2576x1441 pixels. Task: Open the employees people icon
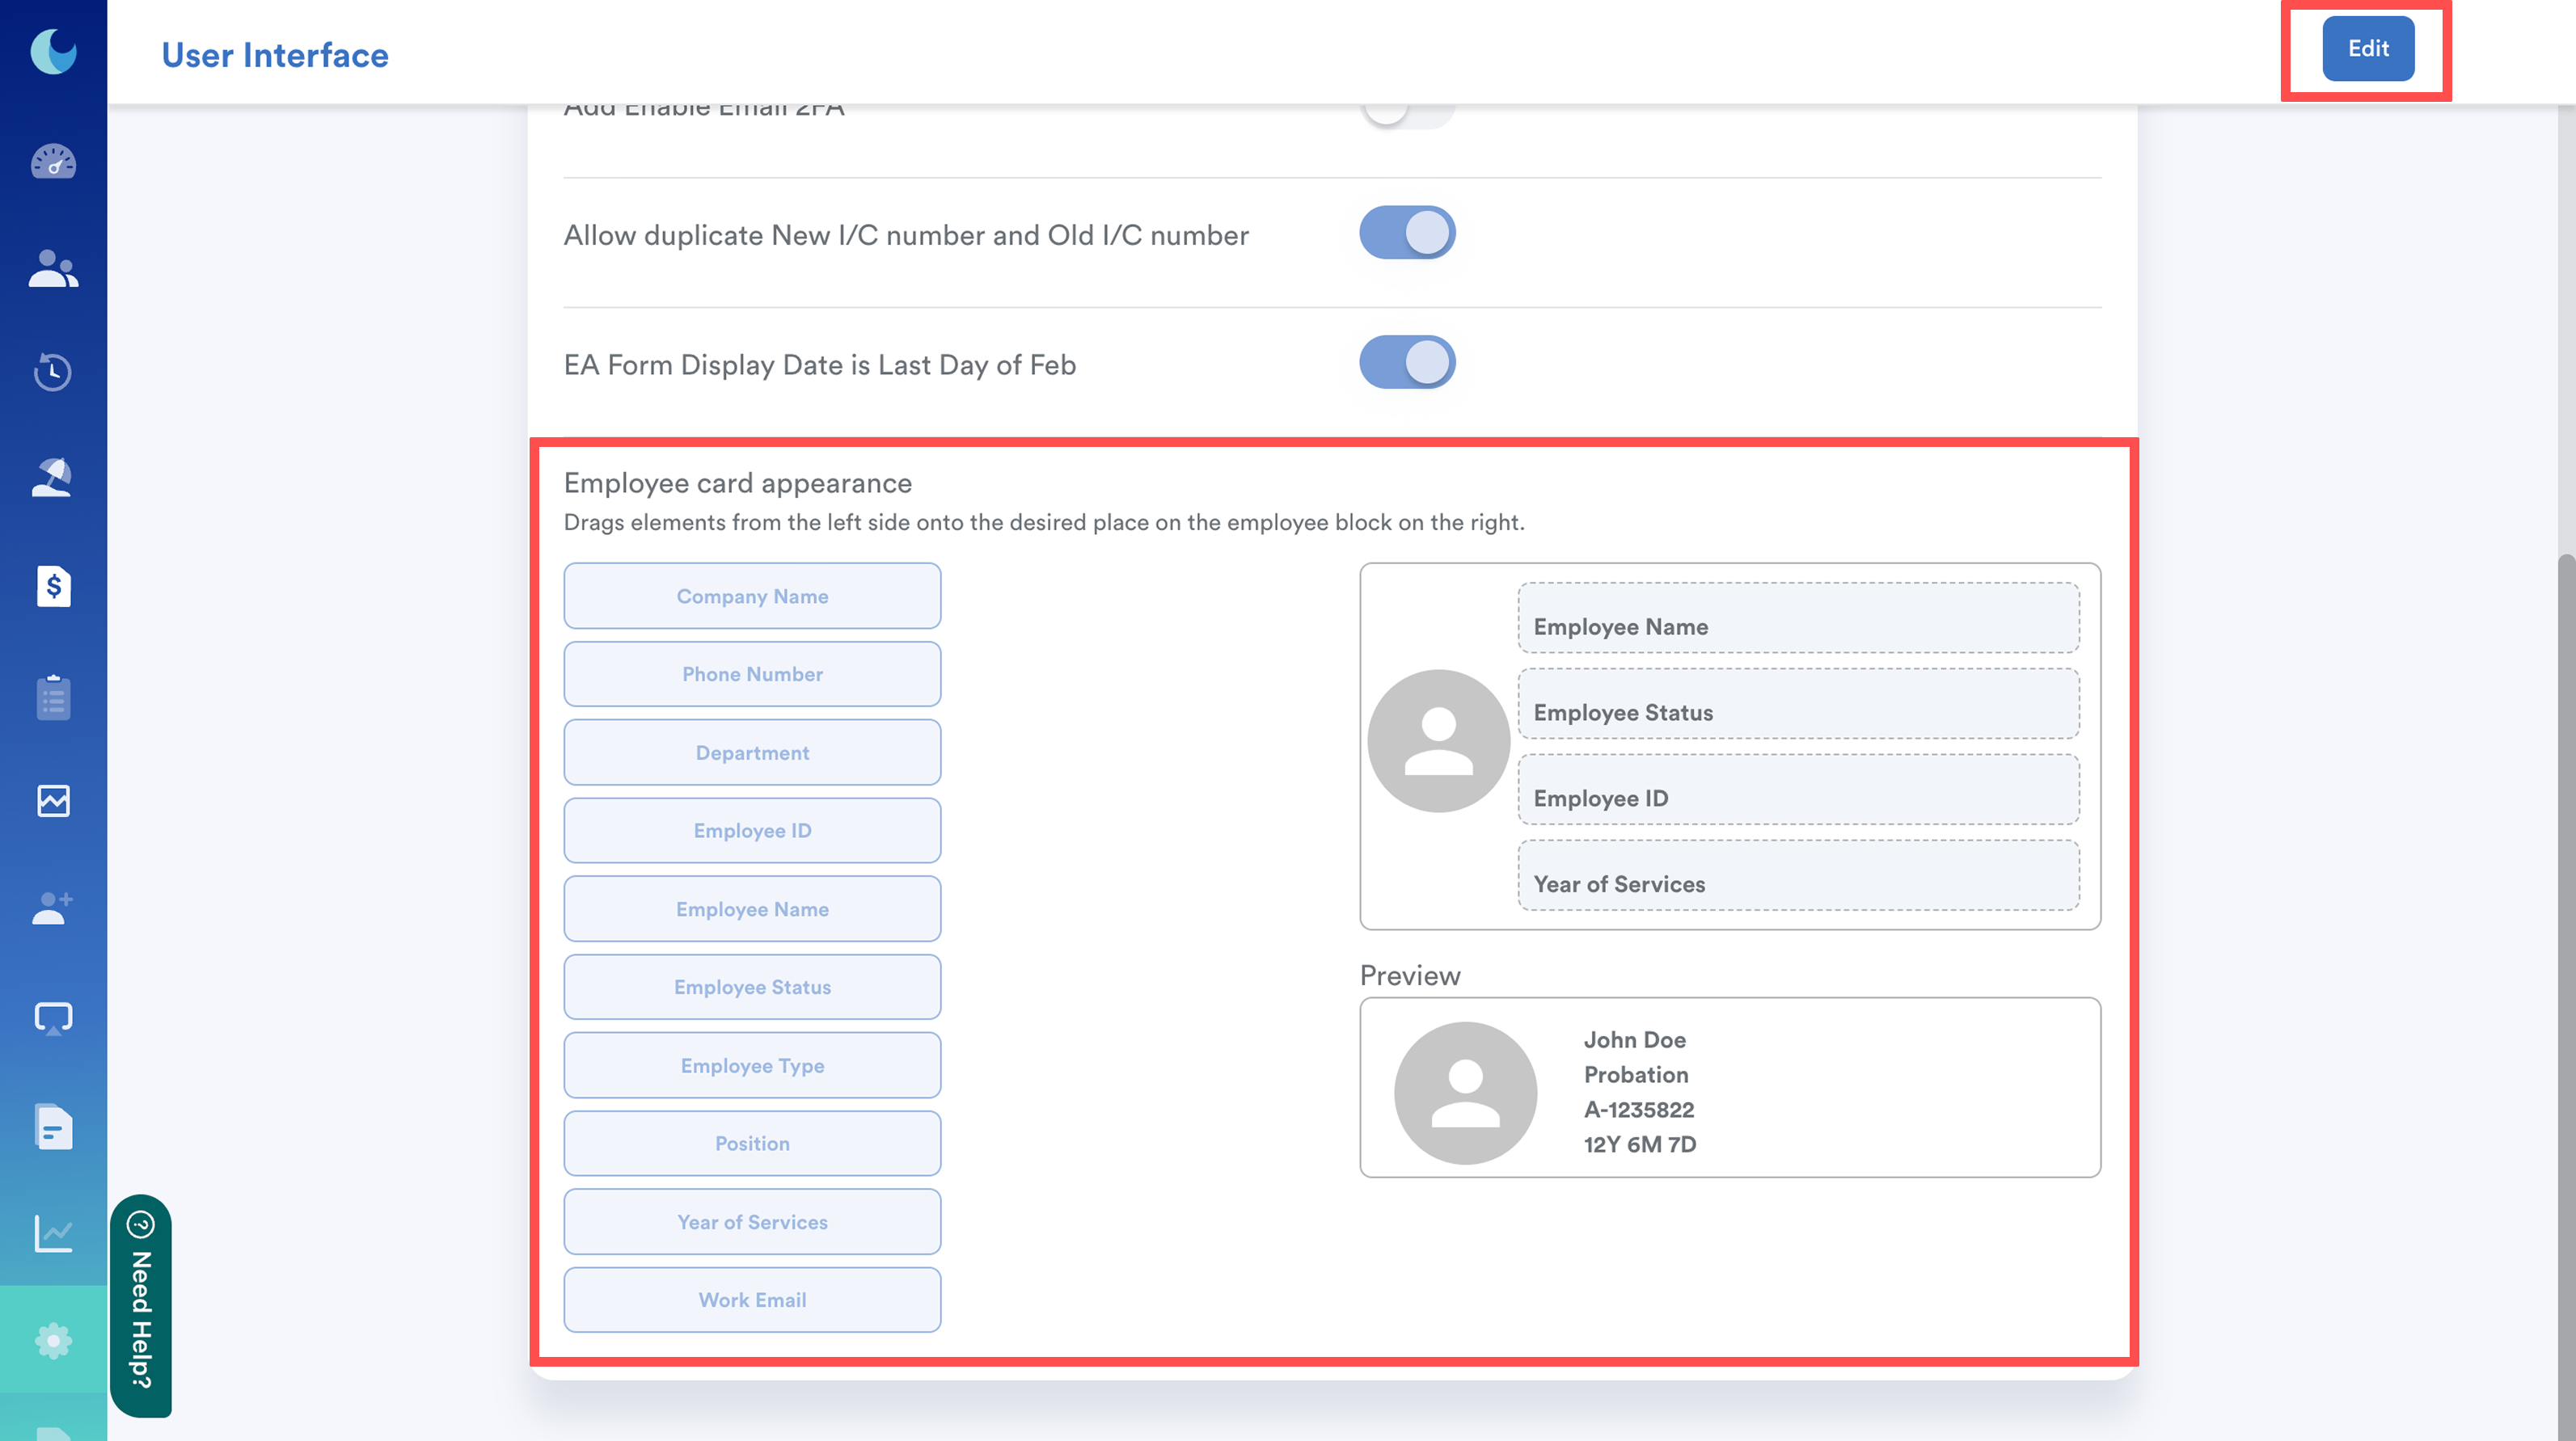(x=53, y=269)
